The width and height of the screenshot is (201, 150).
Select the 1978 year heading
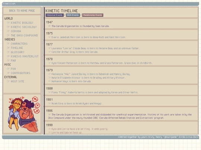pos(50,59)
